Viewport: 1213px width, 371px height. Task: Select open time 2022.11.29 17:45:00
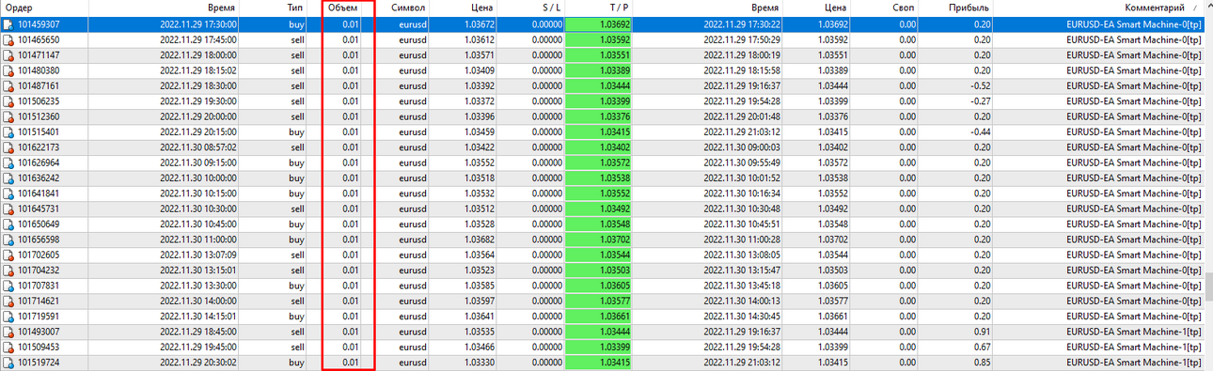click(x=197, y=39)
